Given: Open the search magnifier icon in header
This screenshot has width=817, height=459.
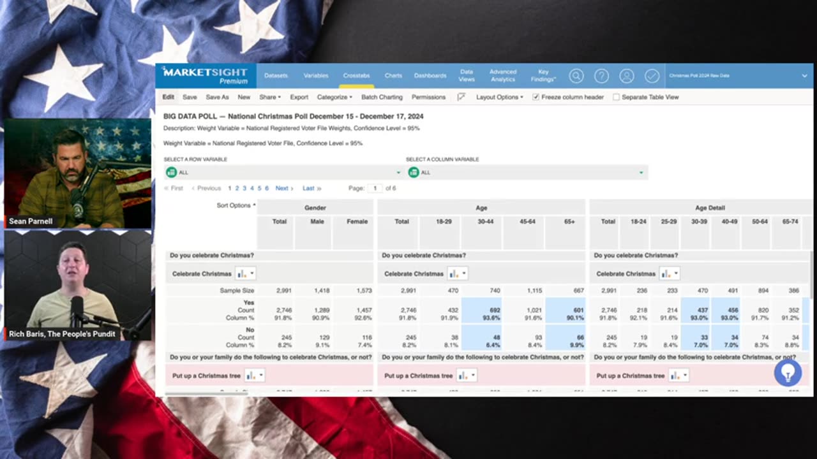Looking at the screenshot, I should [576, 76].
